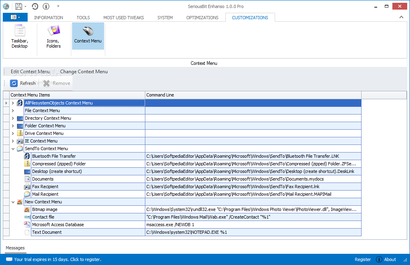Click Desktop (create shortcut) icon
410x265 pixels.
pyautogui.click(x=27, y=172)
